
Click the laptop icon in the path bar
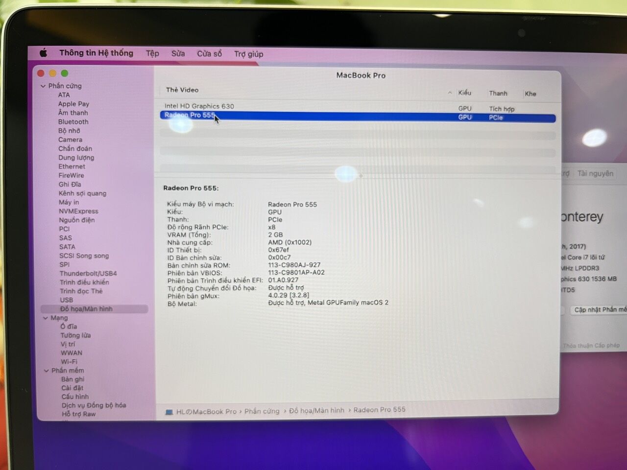[169, 412]
